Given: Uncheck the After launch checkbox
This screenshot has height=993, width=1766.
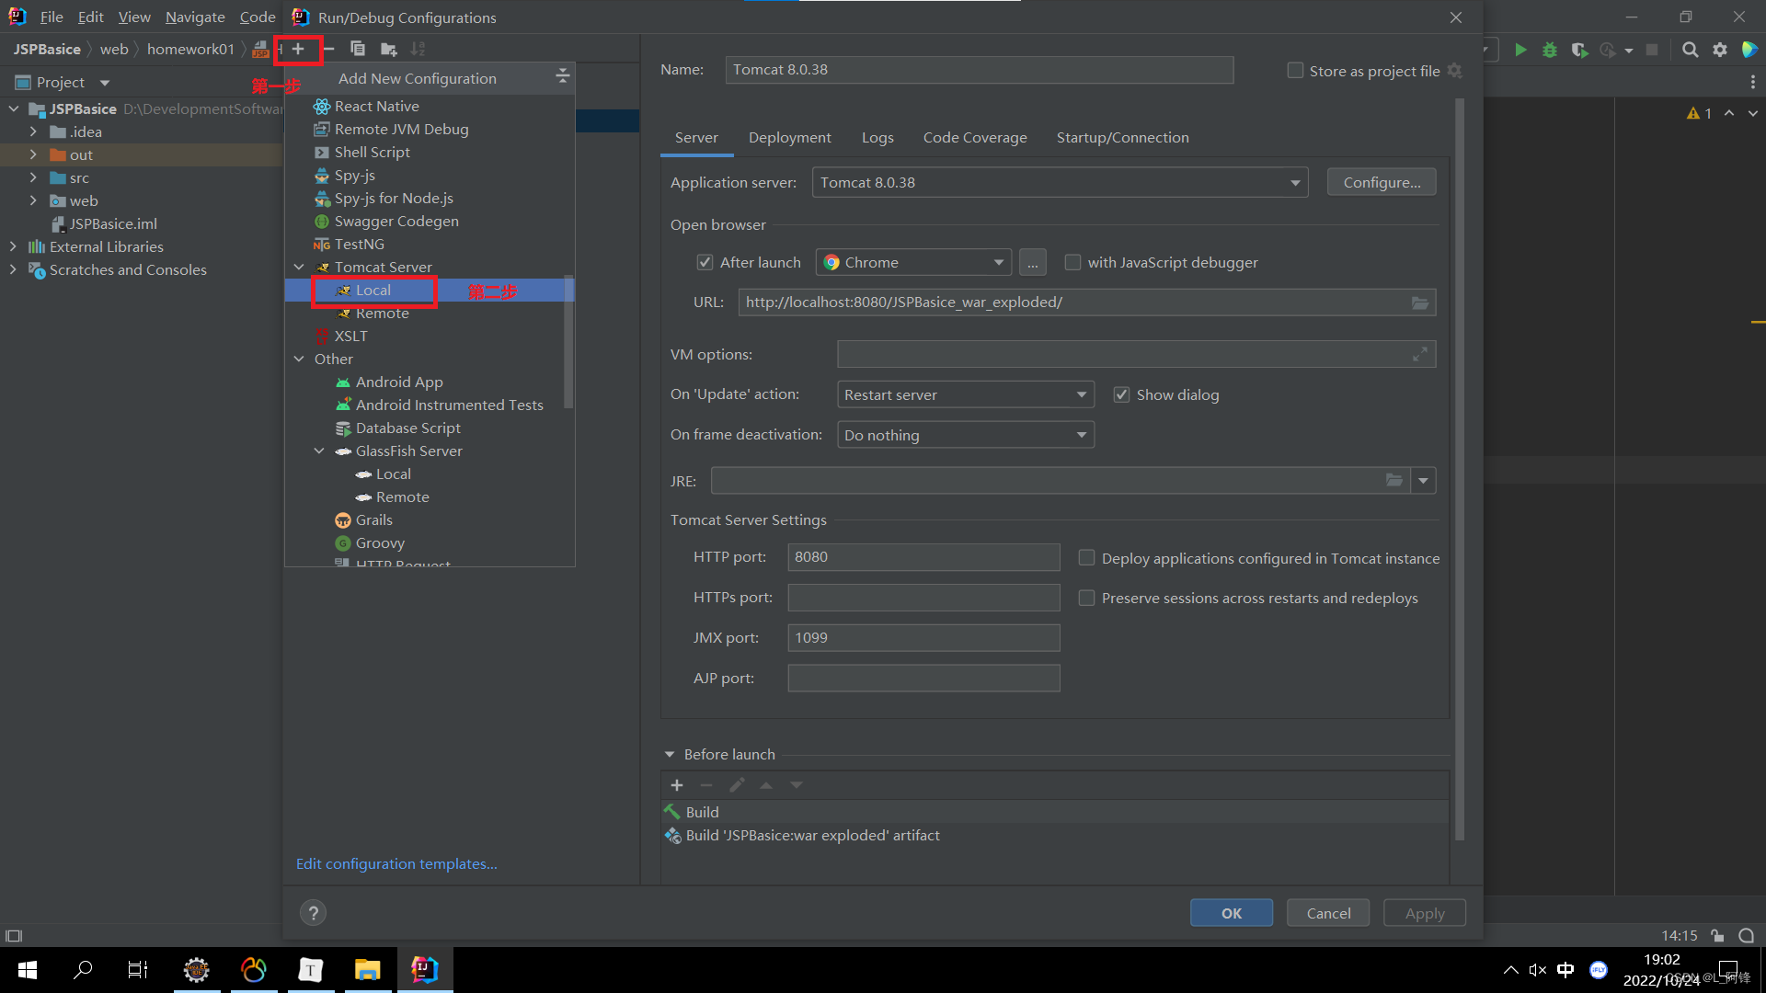Looking at the screenshot, I should [705, 263].
